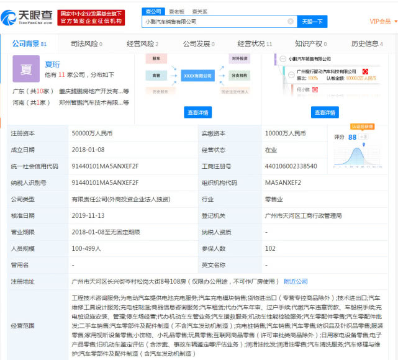Select the 查公司 search tab
The width and height of the screenshot is (398, 360).
[153, 11]
